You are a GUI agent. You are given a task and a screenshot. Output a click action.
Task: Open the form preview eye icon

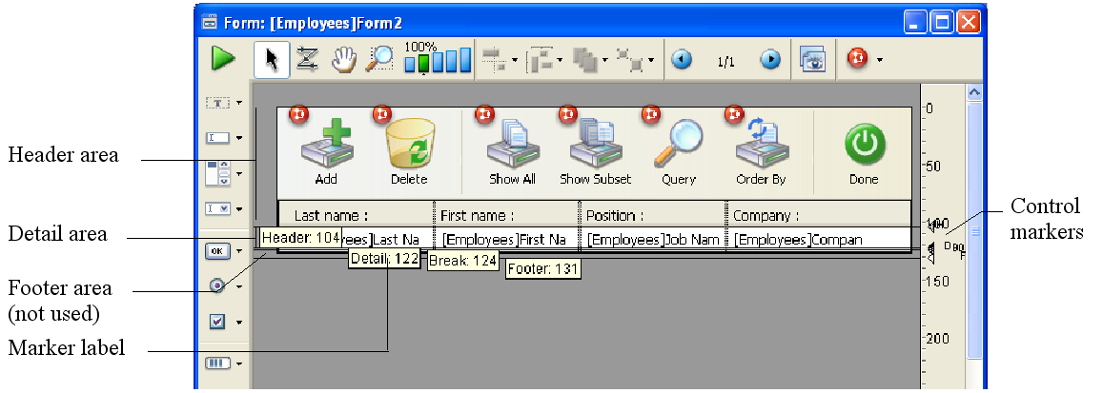click(x=812, y=60)
